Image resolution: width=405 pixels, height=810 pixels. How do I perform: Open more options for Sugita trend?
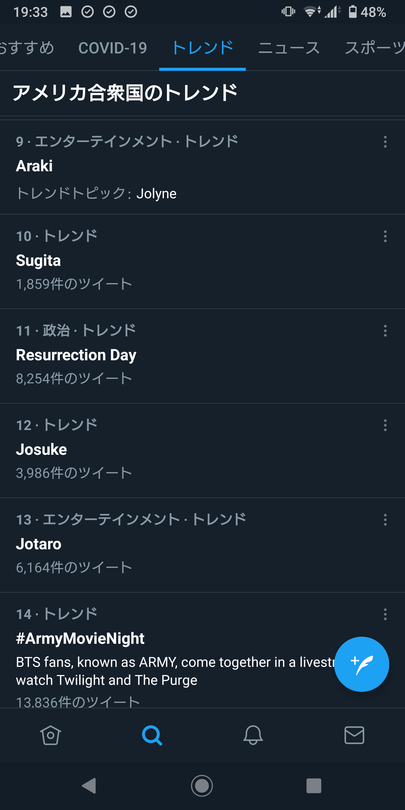tap(385, 236)
